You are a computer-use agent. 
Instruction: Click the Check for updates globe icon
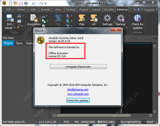coord(137,18)
